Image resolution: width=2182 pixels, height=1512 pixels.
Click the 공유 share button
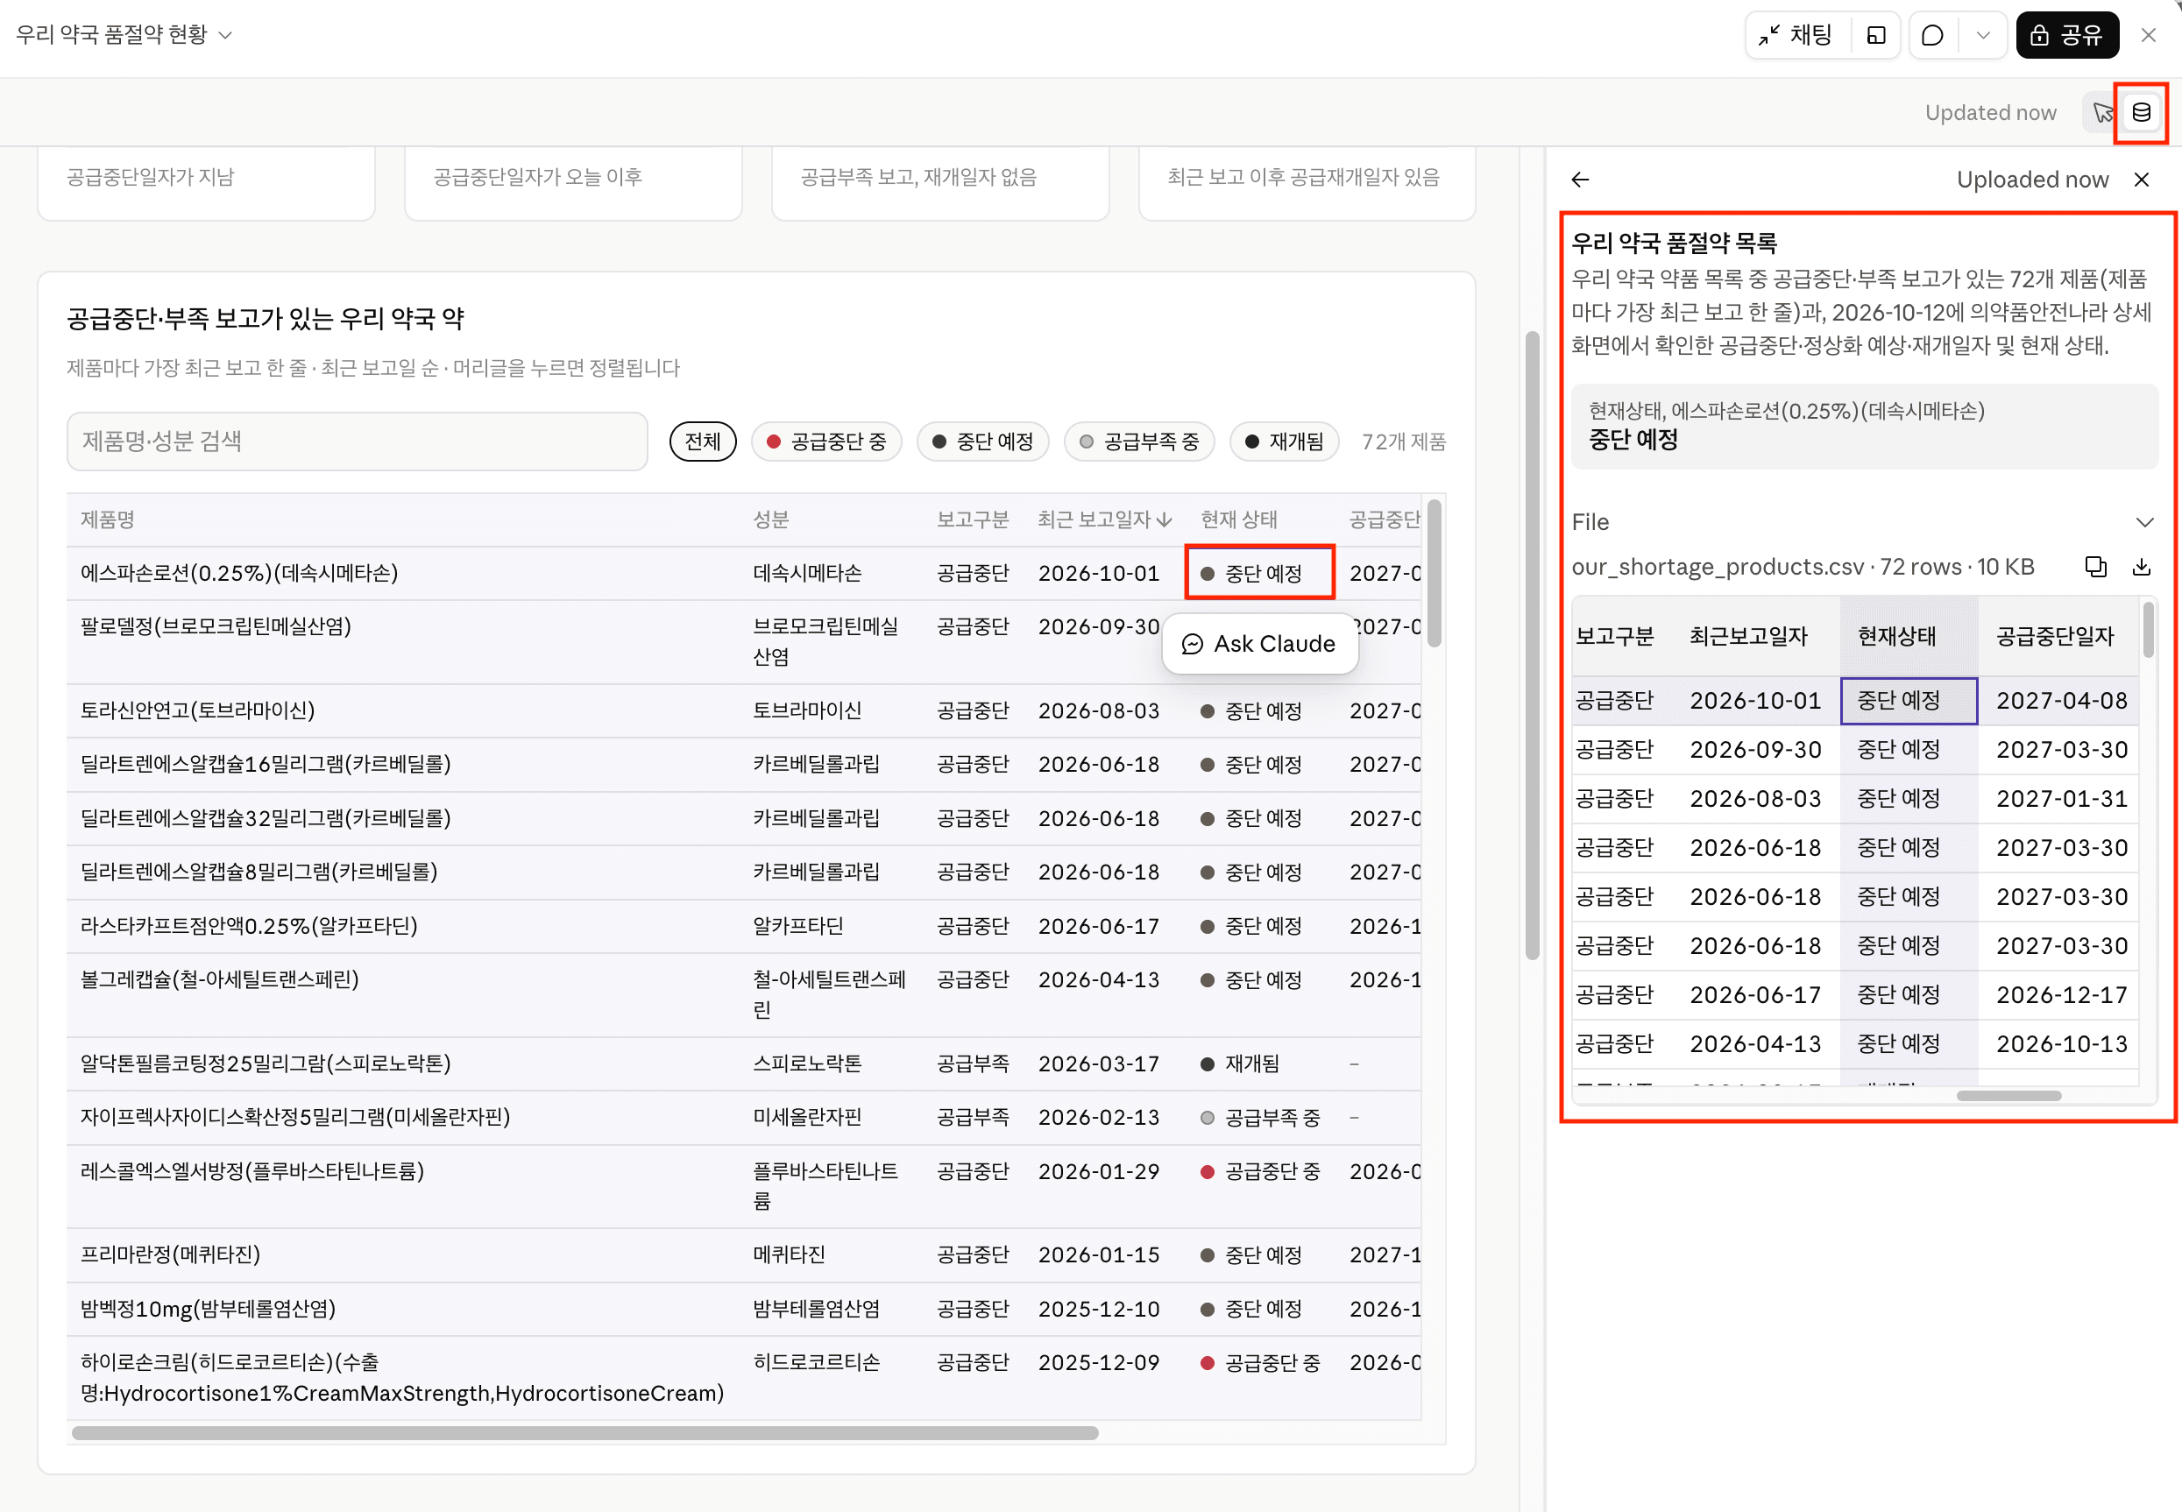pyautogui.click(x=2066, y=35)
